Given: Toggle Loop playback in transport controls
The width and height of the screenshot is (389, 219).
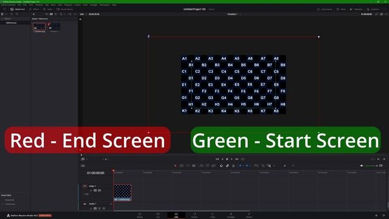Looking at the screenshot, I should click(x=243, y=159).
